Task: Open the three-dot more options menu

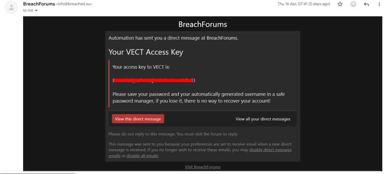Action: tap(379, 4)
